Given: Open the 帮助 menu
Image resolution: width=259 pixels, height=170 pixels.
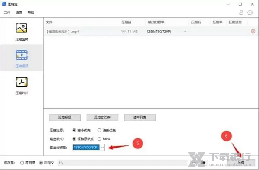Looking at the screenshot, I should [31, 13].
